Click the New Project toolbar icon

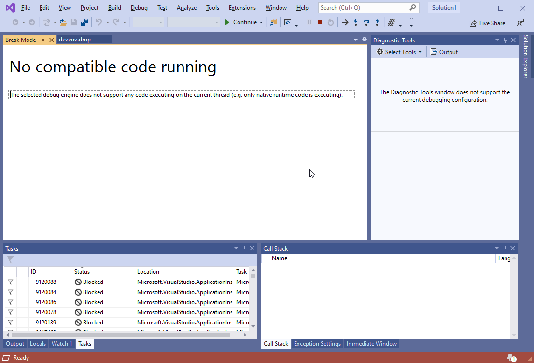[47, 23]
